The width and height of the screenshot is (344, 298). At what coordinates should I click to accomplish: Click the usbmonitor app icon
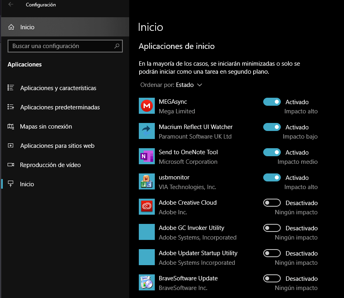click(x=147, y=181)
